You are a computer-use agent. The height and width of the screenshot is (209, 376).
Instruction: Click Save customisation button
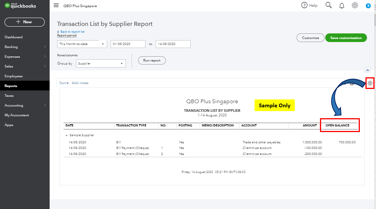[x=346, y=38]
